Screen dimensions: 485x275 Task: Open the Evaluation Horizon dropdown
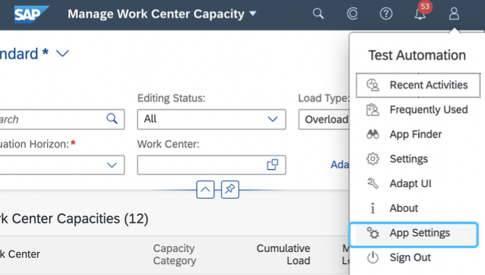pos(60,165)
